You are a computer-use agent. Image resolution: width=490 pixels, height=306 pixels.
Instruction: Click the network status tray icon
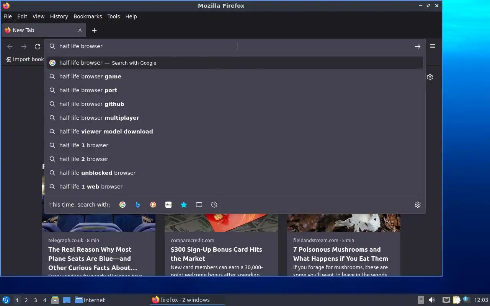pyautogui.click(x=446, y=300)
